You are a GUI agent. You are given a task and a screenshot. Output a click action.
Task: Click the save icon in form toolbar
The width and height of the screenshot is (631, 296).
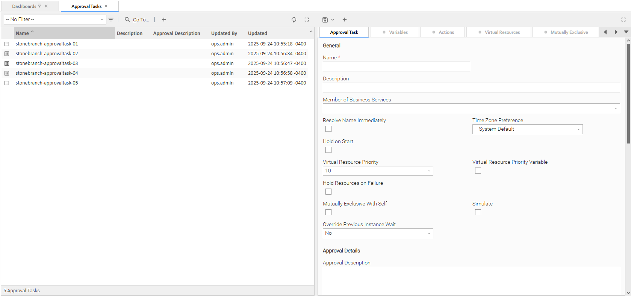pos(325,20)
